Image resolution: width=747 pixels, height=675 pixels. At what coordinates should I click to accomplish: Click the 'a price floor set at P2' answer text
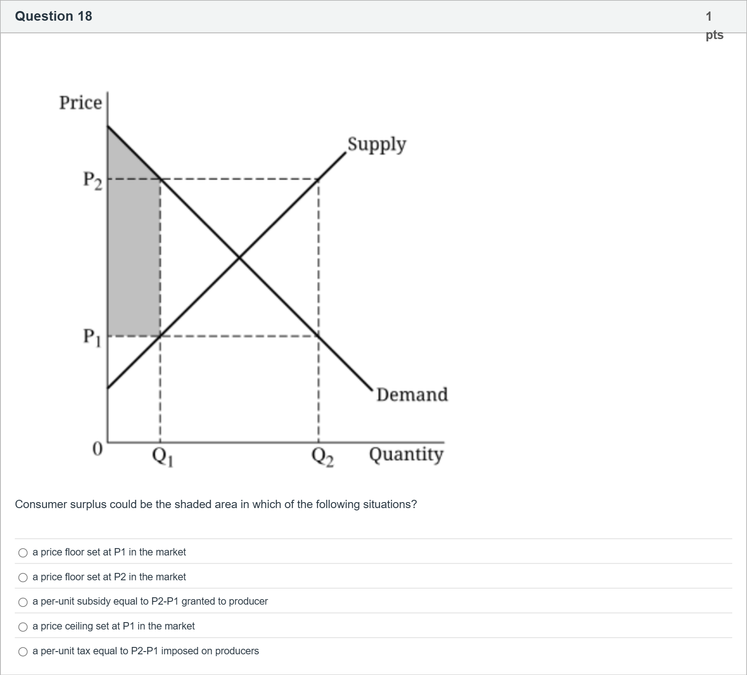109,577
